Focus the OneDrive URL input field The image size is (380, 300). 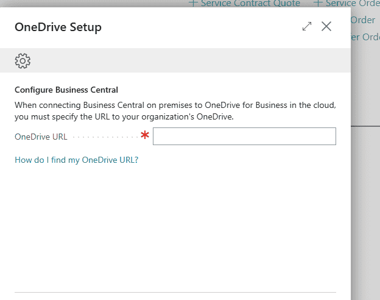click(244, 136)
